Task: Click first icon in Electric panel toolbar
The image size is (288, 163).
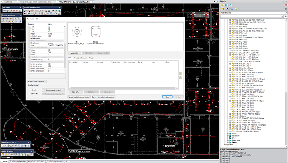Action: pos(222,5)
